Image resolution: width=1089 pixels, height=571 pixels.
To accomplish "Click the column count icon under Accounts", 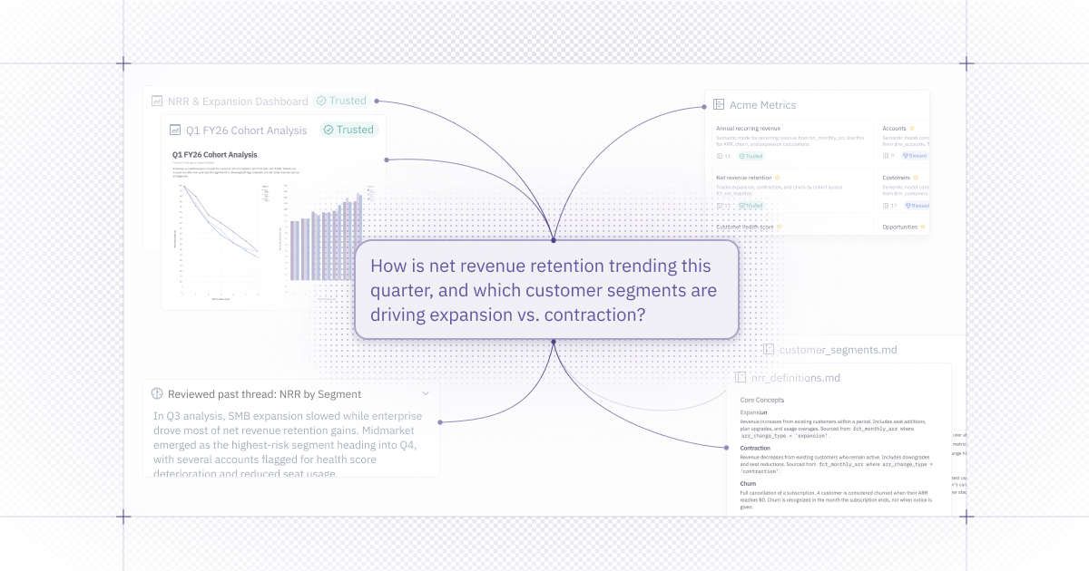I will tap(886, 156).
